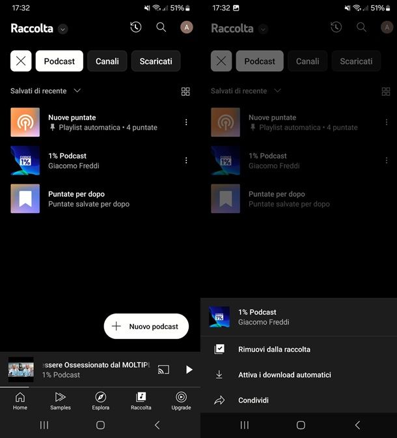Tap dimmed Puntate per dopo row, right screen

click(x=299, y=199)
